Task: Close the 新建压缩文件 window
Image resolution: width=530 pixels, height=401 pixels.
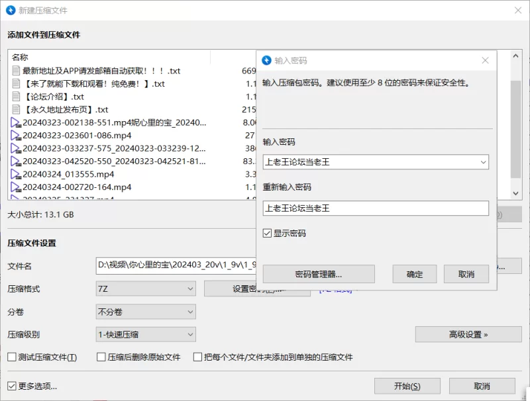Action: (x=518, y=10)
